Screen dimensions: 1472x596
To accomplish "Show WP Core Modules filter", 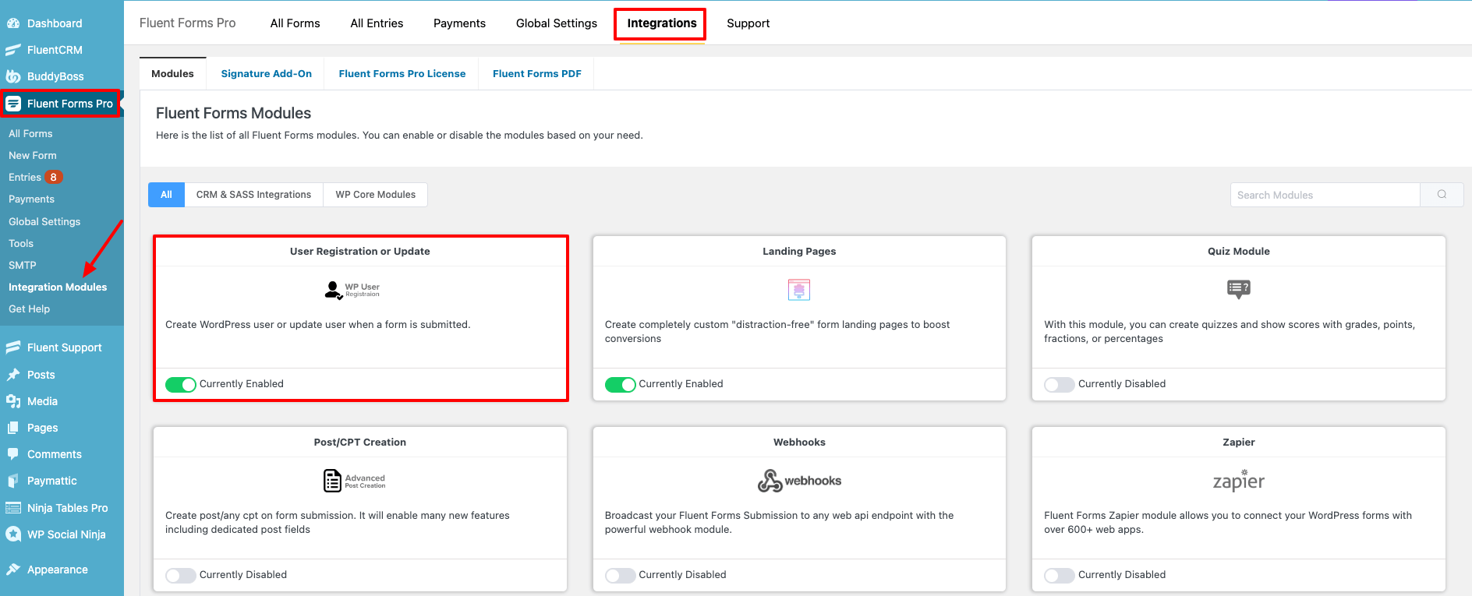I will pos(375,195).
